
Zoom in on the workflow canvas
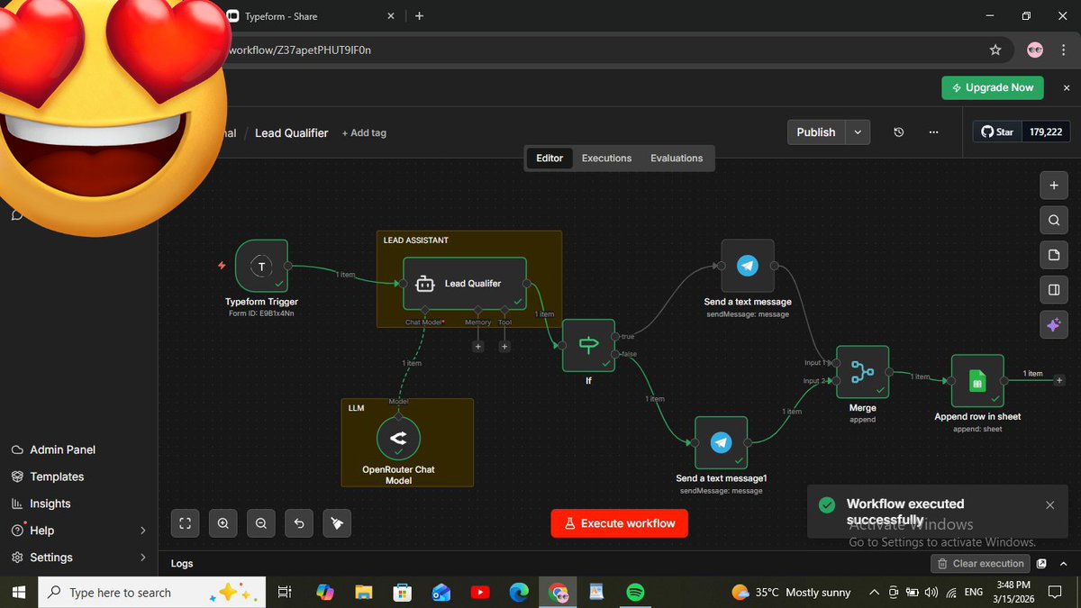[x=223, y=522]
